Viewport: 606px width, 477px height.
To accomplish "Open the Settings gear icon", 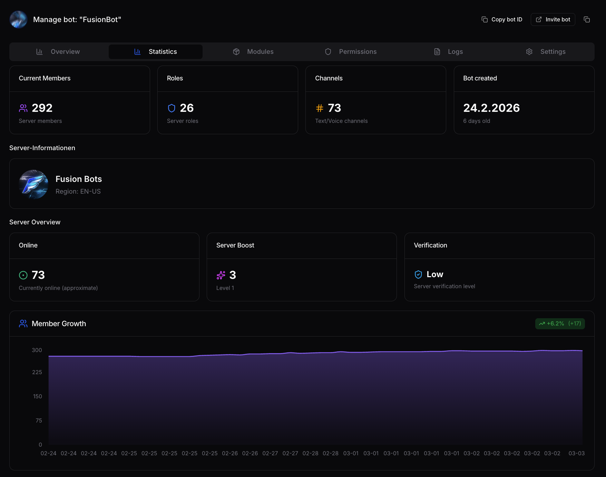I will tap(529, 51).
